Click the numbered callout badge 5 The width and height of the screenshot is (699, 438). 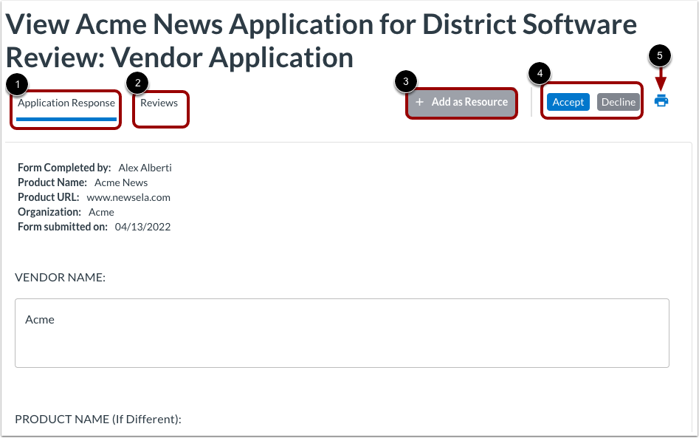pyautogui.click(x=661, y=55)
